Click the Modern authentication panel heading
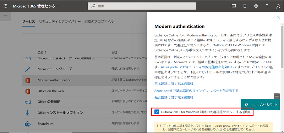Image resolution: width=284 pixels, height=133 pixels. 179,27
